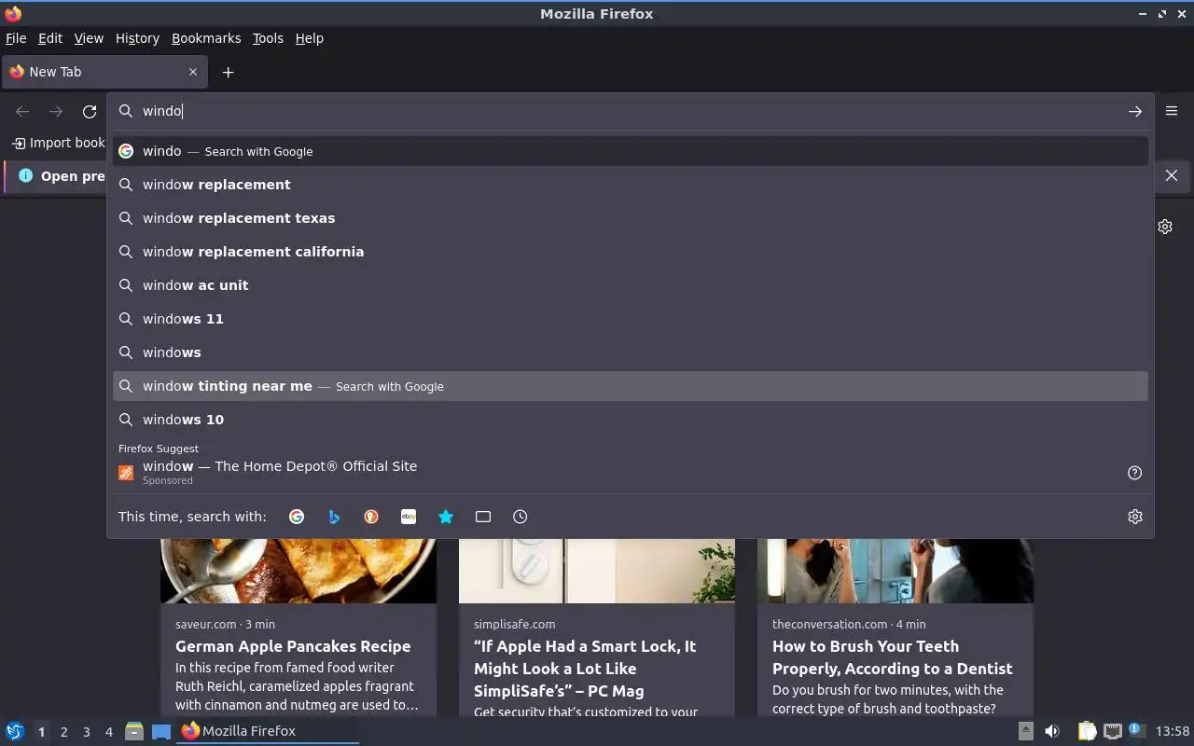Open the start menu on the taskbar
Screen dimensions: 1194x746
point(15,731)
